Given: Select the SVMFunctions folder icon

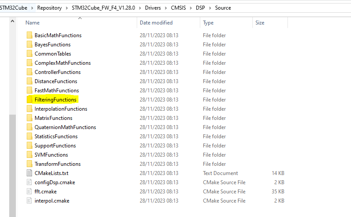Looking at the screenshot, I should 29,154.
